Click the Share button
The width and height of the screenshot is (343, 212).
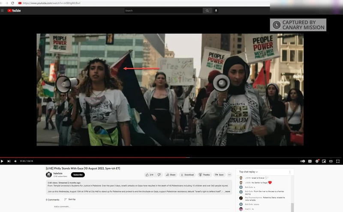point(171,175)
